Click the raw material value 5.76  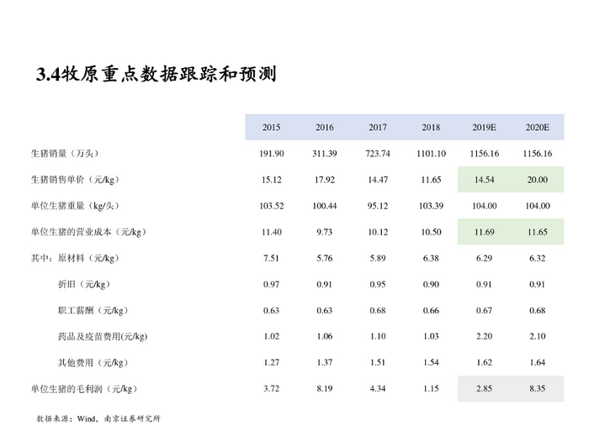tap(325, 259)
